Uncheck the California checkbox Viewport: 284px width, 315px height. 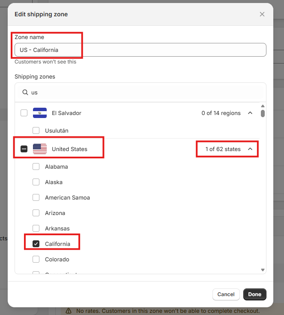tap(36, 244)
